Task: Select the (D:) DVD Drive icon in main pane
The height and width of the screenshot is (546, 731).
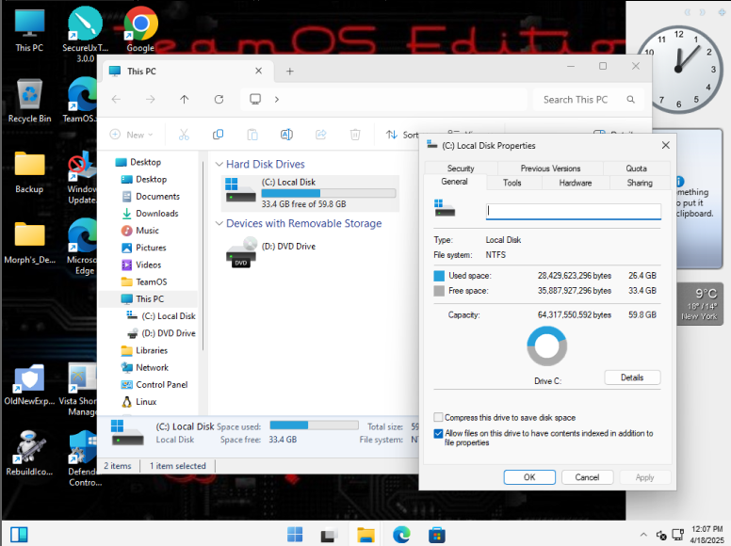Action: pos(241,252)
